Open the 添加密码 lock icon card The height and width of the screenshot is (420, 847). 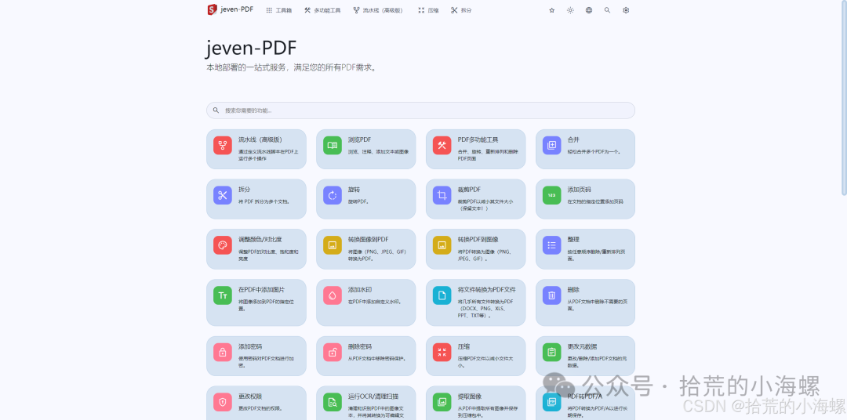coord(223,353)
